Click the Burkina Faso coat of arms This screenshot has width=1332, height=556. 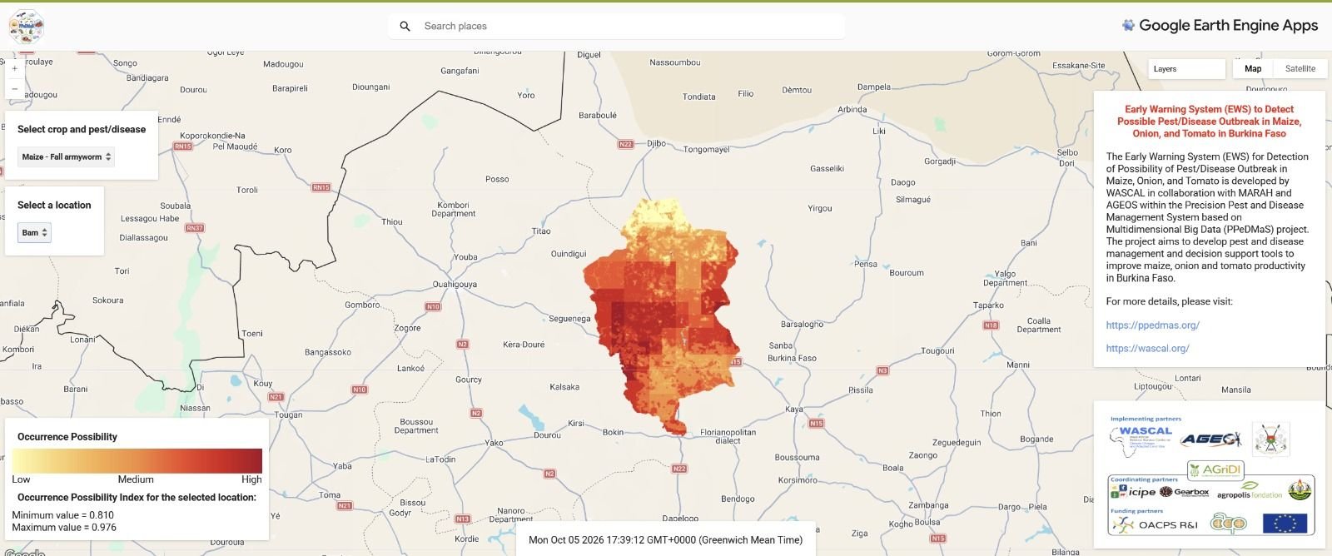[1271, 439]
